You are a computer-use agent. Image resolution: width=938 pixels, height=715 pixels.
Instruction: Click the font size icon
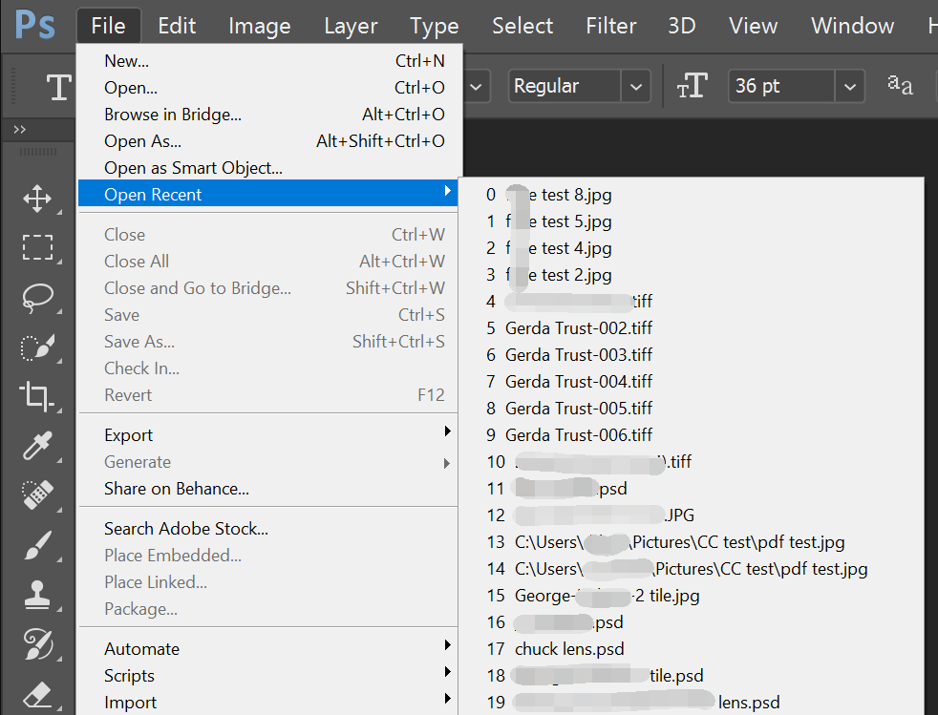[x=693, y=86]
